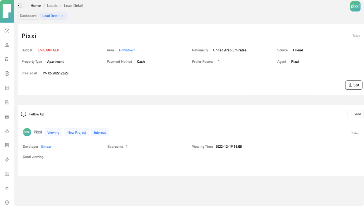Click the source value Friend
The width and height of the screenshot is (364, 206).
point(298,50)
